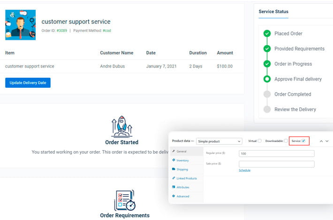The height and width of the screenshot is (220, 333).
Task: Click the Amount column header
Action: pos(225,53)
